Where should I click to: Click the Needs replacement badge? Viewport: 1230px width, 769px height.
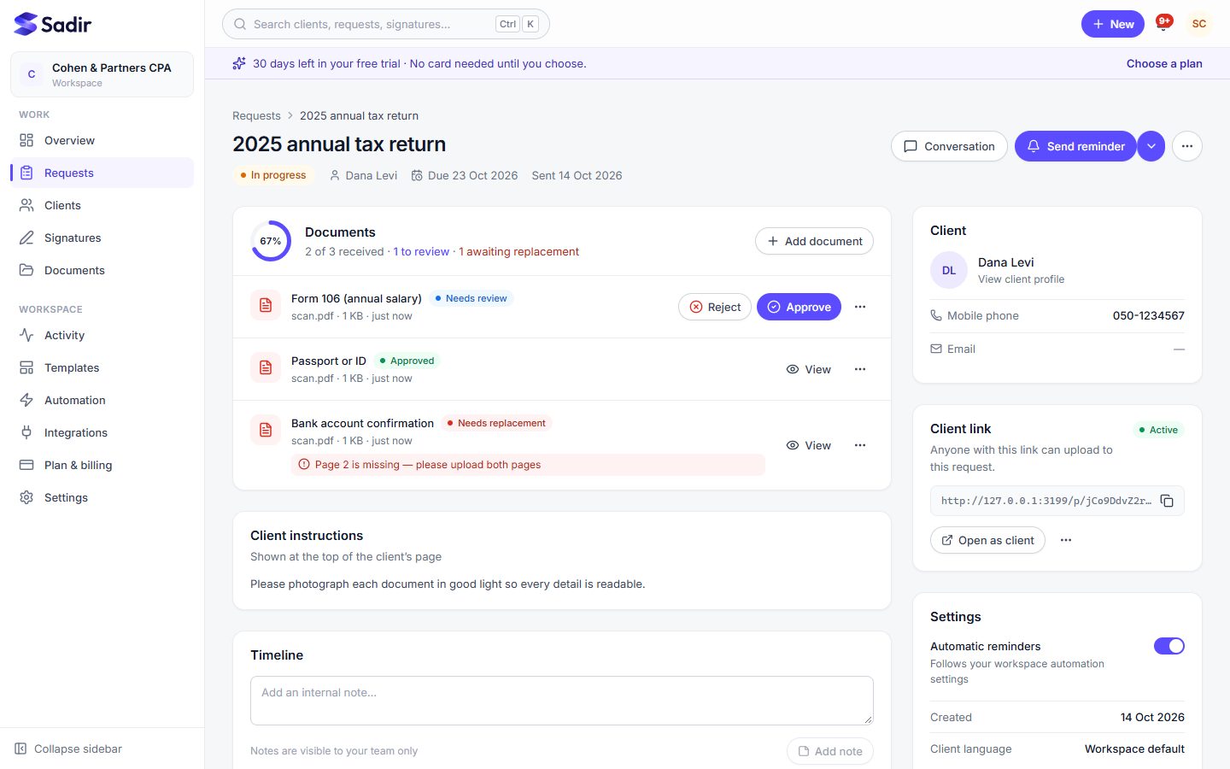[x=496, y=423]
